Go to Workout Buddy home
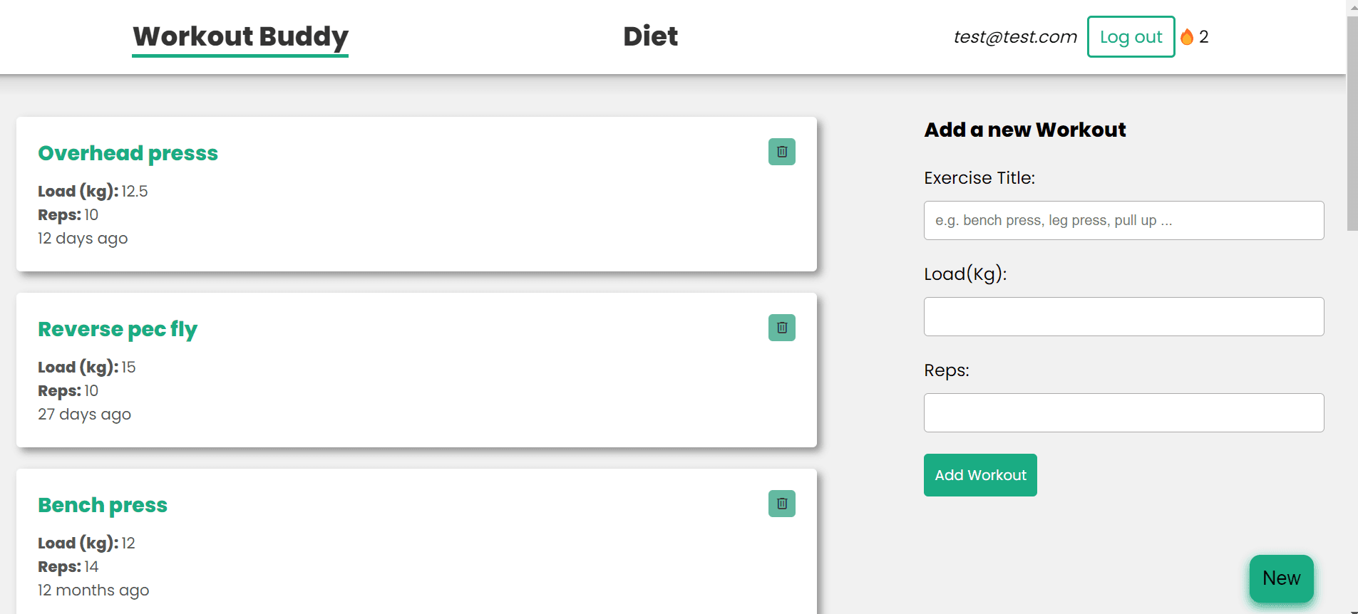The image size is (1358, 614). tap(240, 36)
